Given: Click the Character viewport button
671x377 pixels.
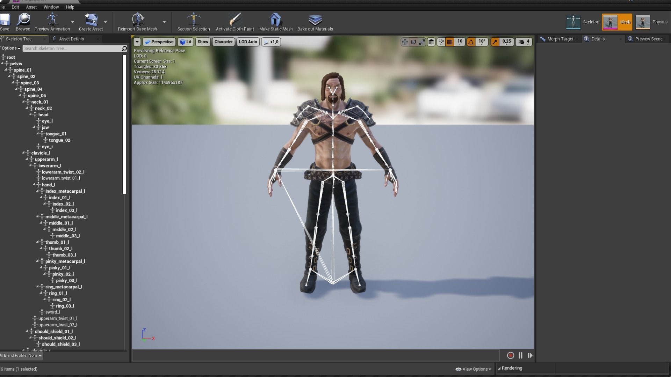Looking at the screenshot, I should tap(223, 42).
